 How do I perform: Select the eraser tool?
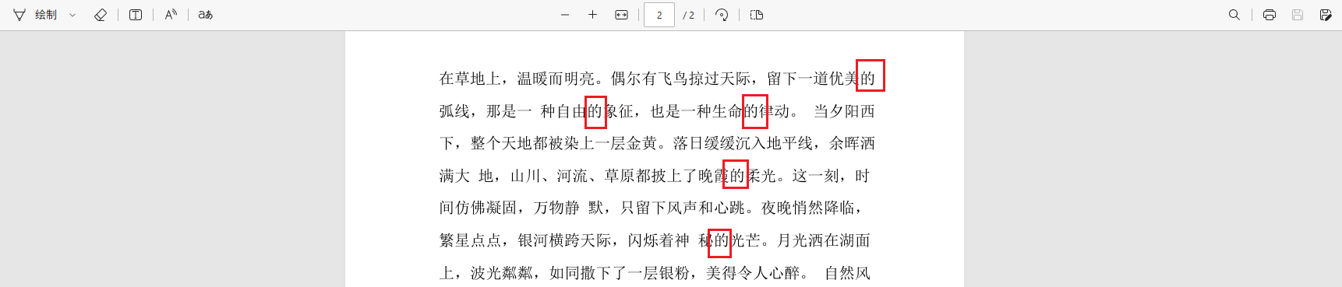click(100, 15)
